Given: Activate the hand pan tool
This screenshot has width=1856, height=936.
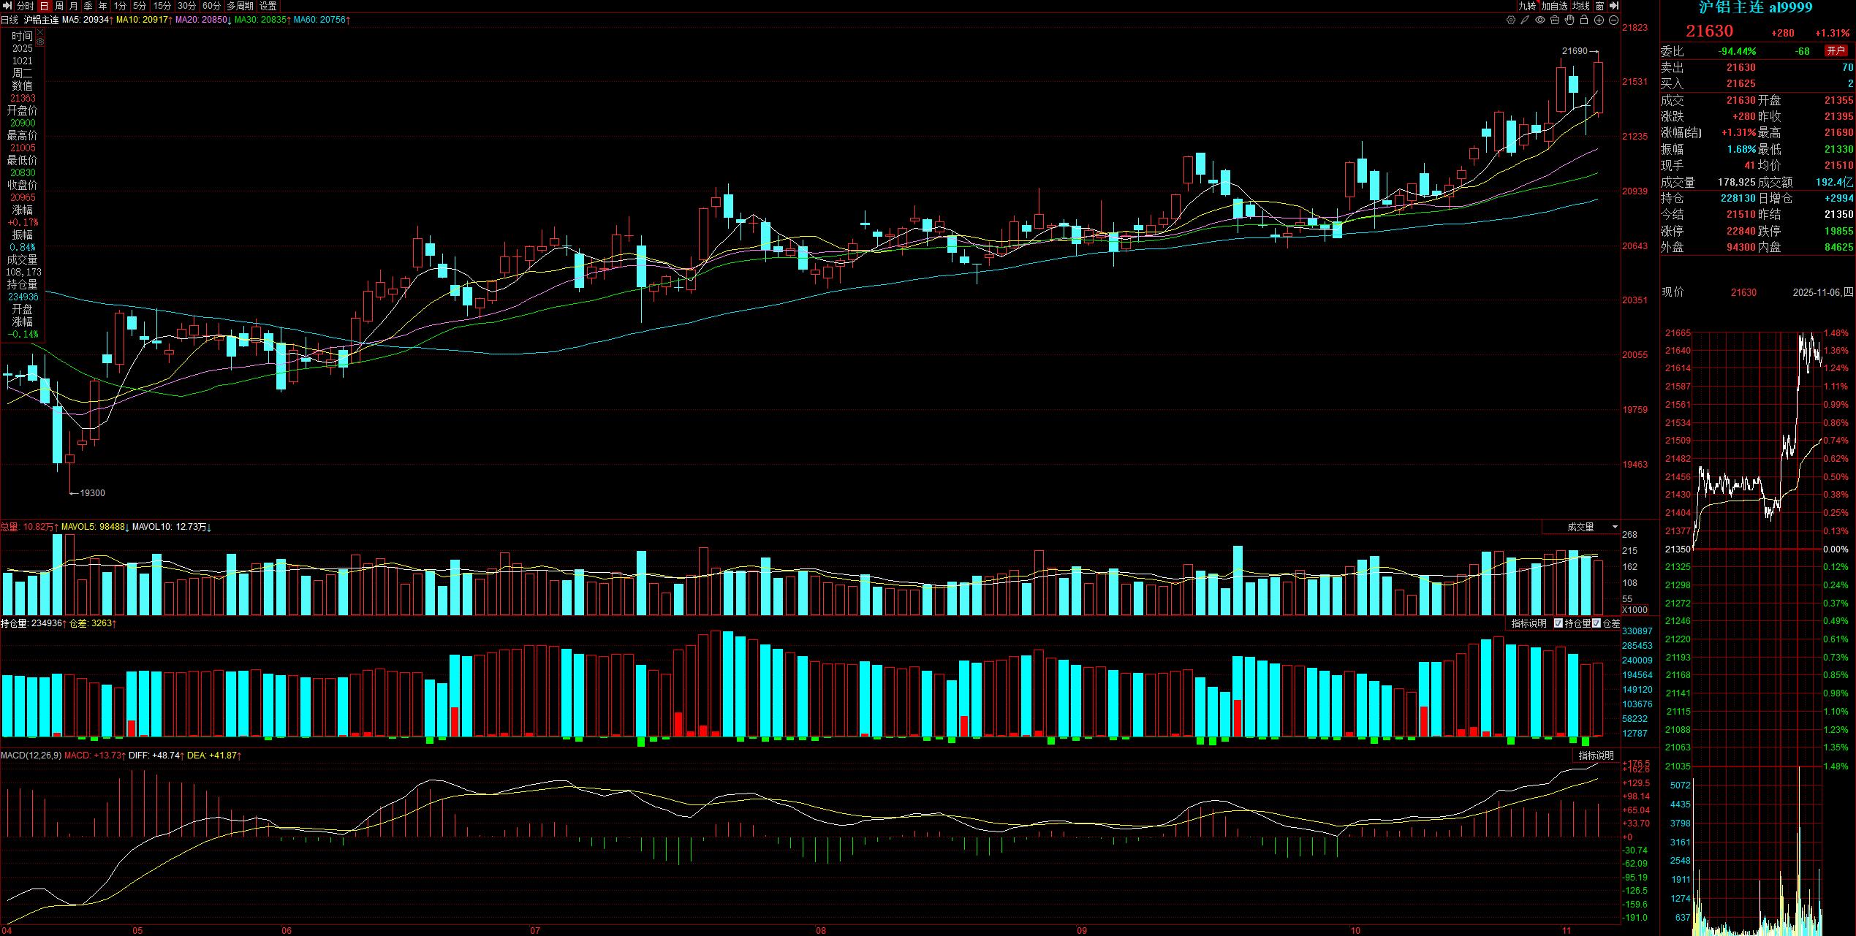Looking at the screenshot, I should (1569, 20).
